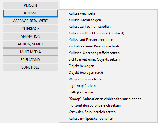Select Kulisse zu Objekt scrollen (zentriert)

click(108, 33)
